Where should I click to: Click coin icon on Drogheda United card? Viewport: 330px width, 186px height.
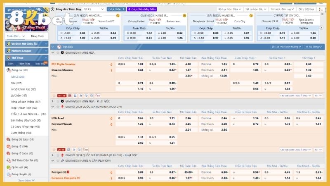click(251, 16)
